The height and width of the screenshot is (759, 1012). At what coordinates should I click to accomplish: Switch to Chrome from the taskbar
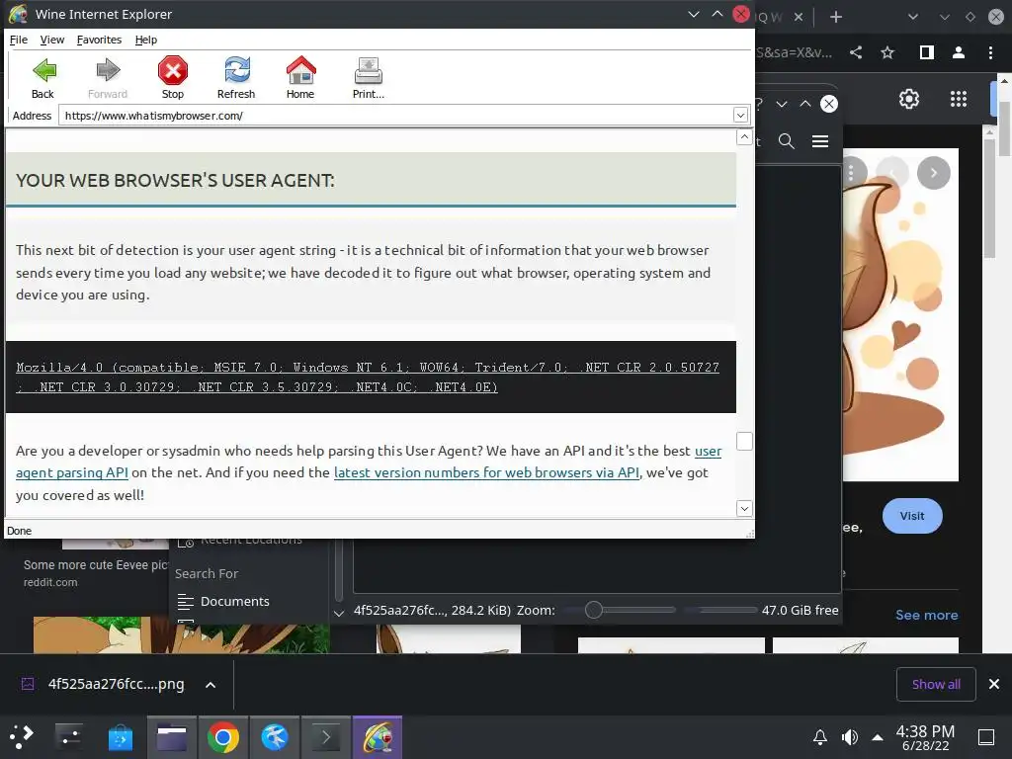pos(222,736)
